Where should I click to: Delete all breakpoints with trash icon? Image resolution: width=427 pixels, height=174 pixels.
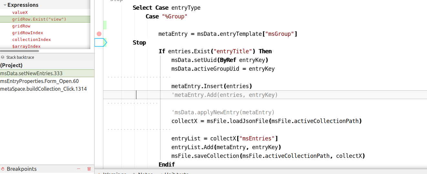pyautogui.click(x=89, y=169)
